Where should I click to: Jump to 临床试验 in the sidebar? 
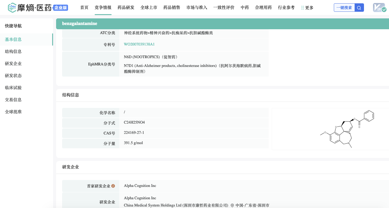coord(13,88)
